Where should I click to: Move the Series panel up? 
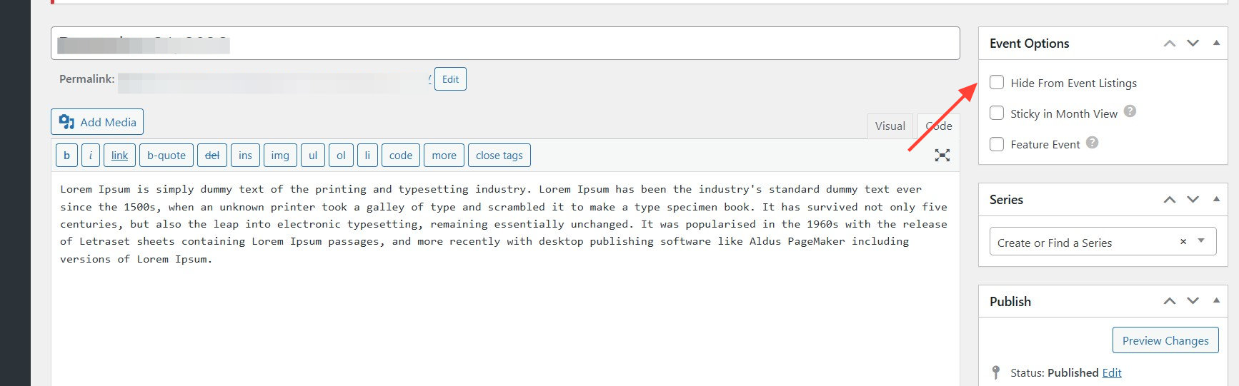(x=1169, y=200)
